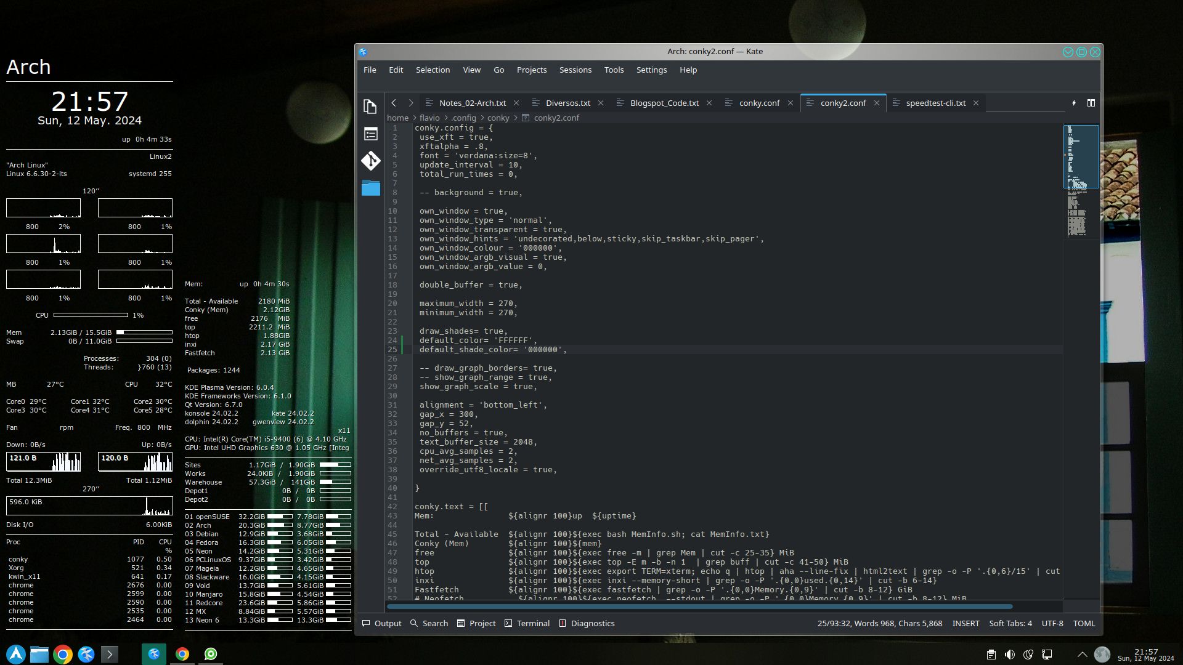Viewport: 1183px width, 665px height.
Task: Click the horizontal scrollbar of editor
Action: point(699,607)
